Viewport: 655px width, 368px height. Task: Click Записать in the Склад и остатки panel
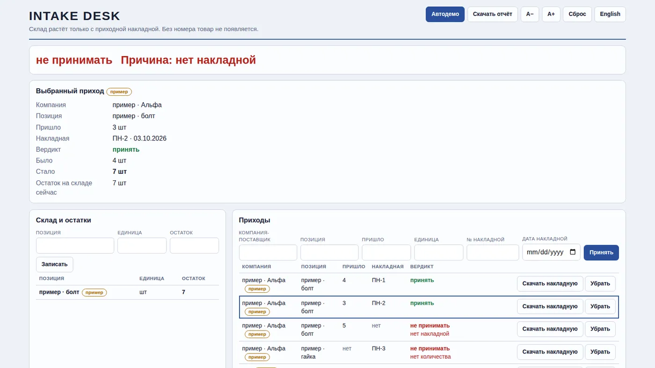pos(54,264)
